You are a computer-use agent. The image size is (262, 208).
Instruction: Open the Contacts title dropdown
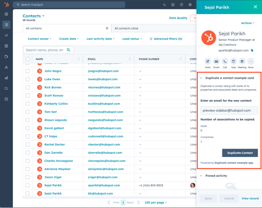[x=34, y=16]
